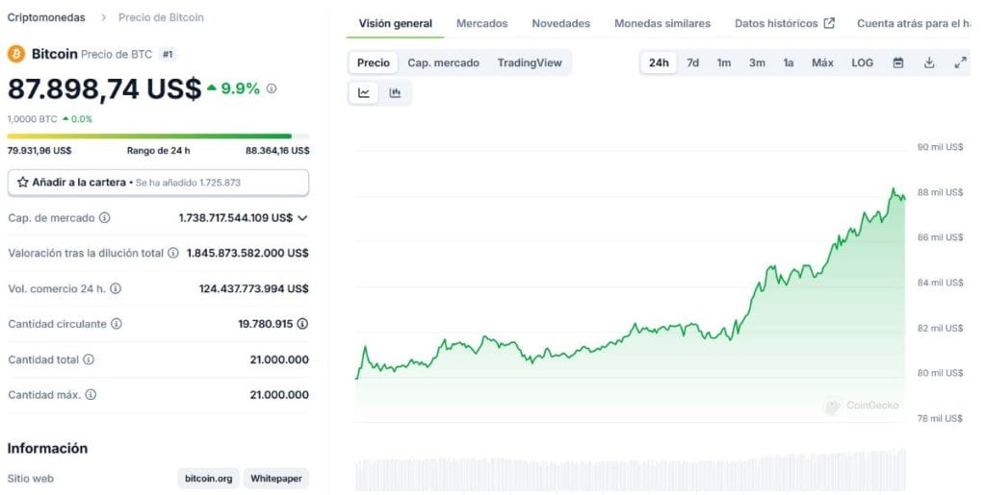The image size is (986, 495).
Task: Open external link icon by Datos históricos
Action: (829, 23)
